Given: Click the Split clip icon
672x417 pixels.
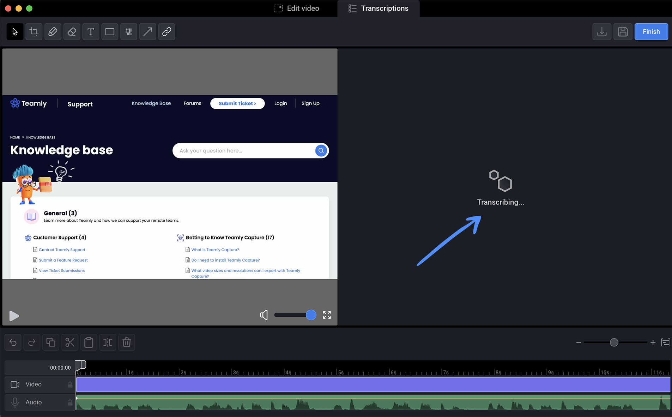Looking at the screenshot, I should coord(108,342).
